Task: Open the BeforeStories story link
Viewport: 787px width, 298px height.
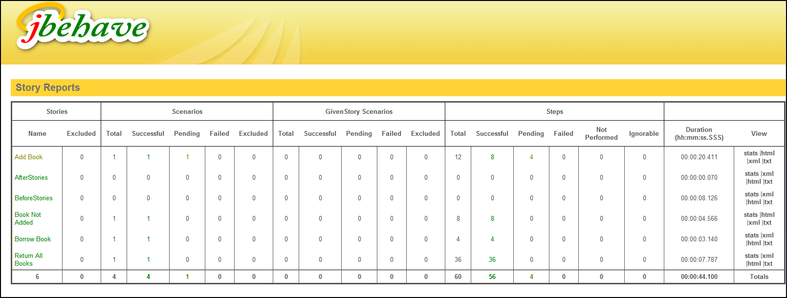Action: 33,198
